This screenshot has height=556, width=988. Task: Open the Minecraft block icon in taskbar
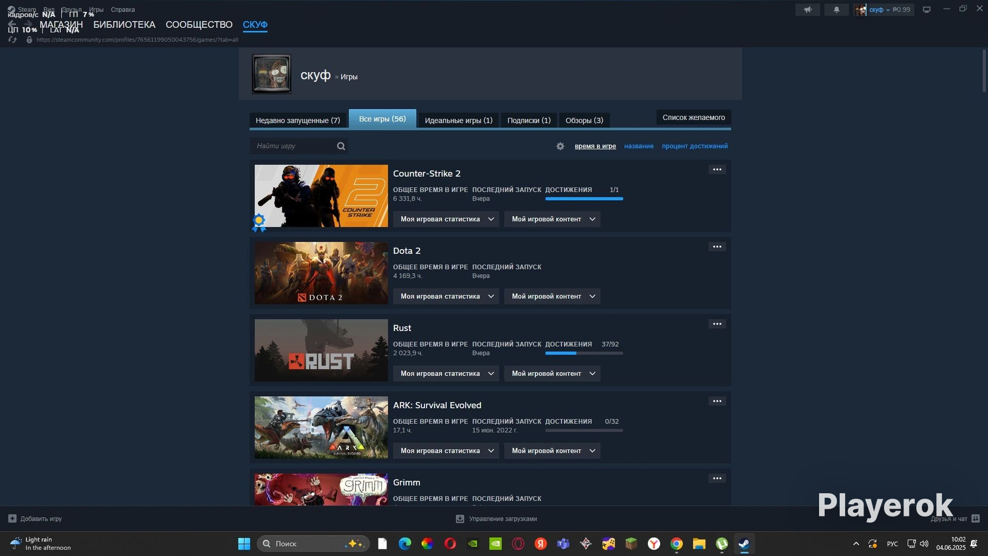click(x=631, y=544)
